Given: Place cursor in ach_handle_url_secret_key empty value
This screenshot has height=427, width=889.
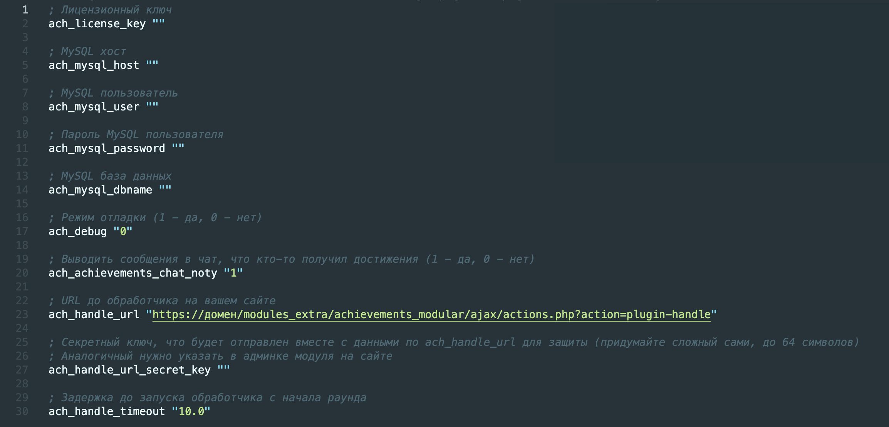Looking at the screenshot, I should pos(224,370).
